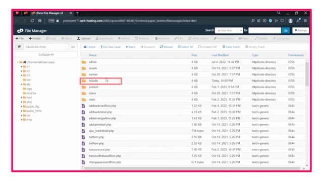The width and height of the screenshot is (323, 181).
Task: Click the vertical scrollbar of file list
Action: coord(307,74)
